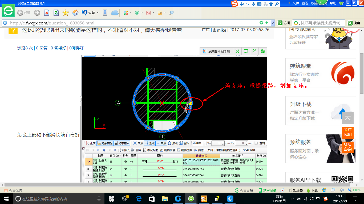364x204 pixels.
Task: Expand the 恢复 dropdown arrow
Action: [x=98, y=13]
